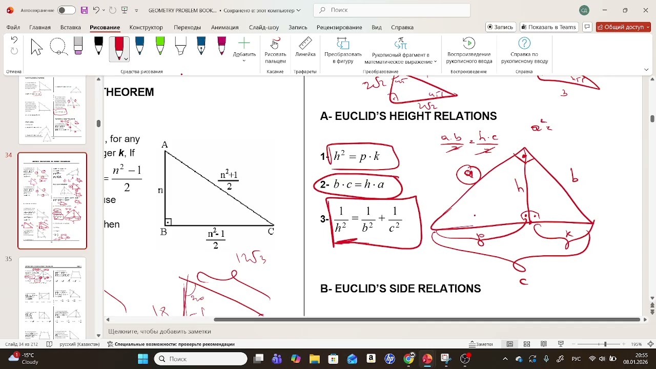
Task: Click the Save icon in title bar
Action: pyautogui.click(x=84, y=10)
